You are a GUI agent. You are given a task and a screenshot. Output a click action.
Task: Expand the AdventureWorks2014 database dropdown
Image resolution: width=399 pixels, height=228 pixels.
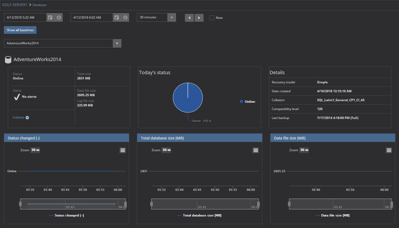click(117, 44)
